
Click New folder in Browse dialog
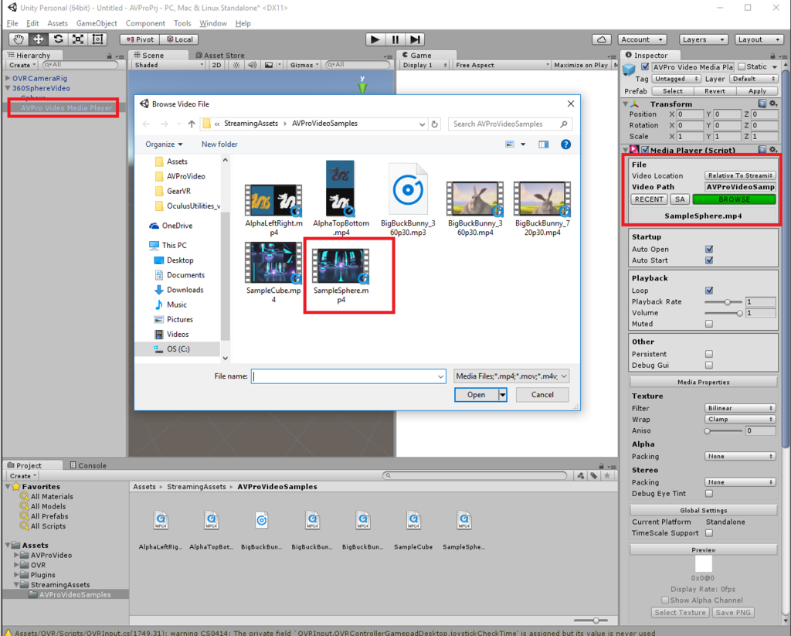[219, 145]
